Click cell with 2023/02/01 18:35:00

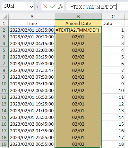pyautogui.click(x=32, y=30)
